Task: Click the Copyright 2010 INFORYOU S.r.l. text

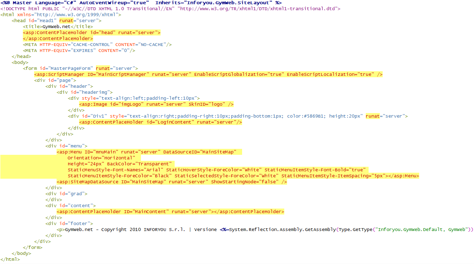Action: pyautogui.click(x=142, y=229)
